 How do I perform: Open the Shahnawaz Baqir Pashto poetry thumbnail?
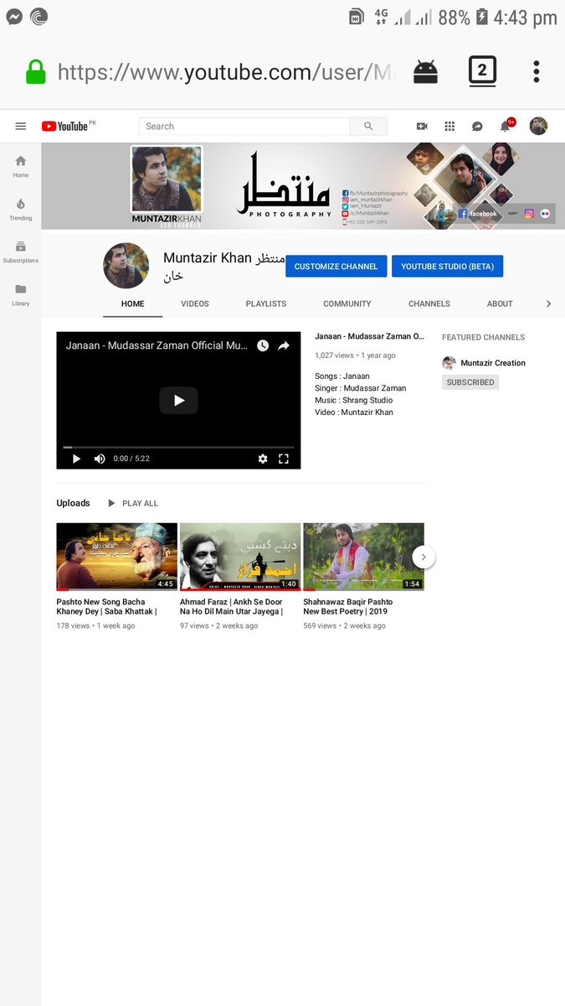coord(363,557)
